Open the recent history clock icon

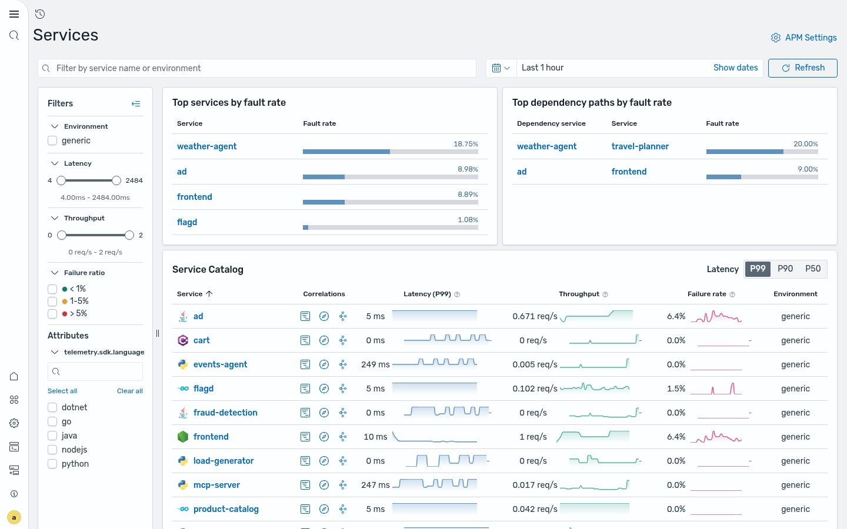pos(40,14)
